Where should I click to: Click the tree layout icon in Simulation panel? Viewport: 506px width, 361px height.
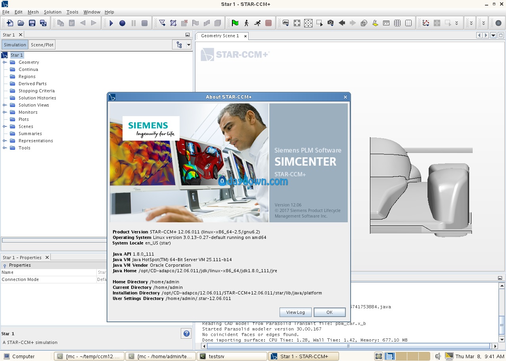(179, 45)
